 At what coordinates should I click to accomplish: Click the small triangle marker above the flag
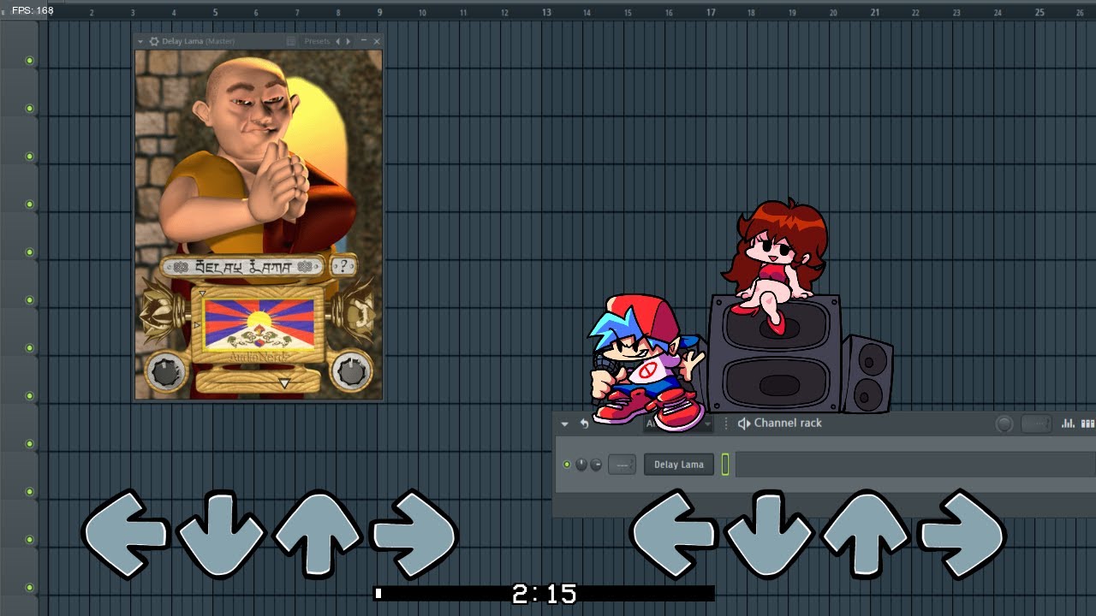[x=203, y=293]
